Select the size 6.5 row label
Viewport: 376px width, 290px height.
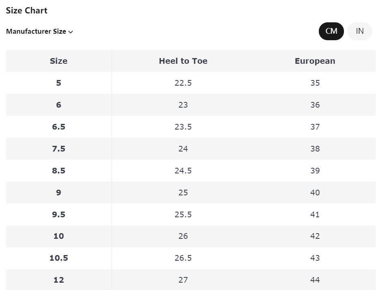point(59,127)
